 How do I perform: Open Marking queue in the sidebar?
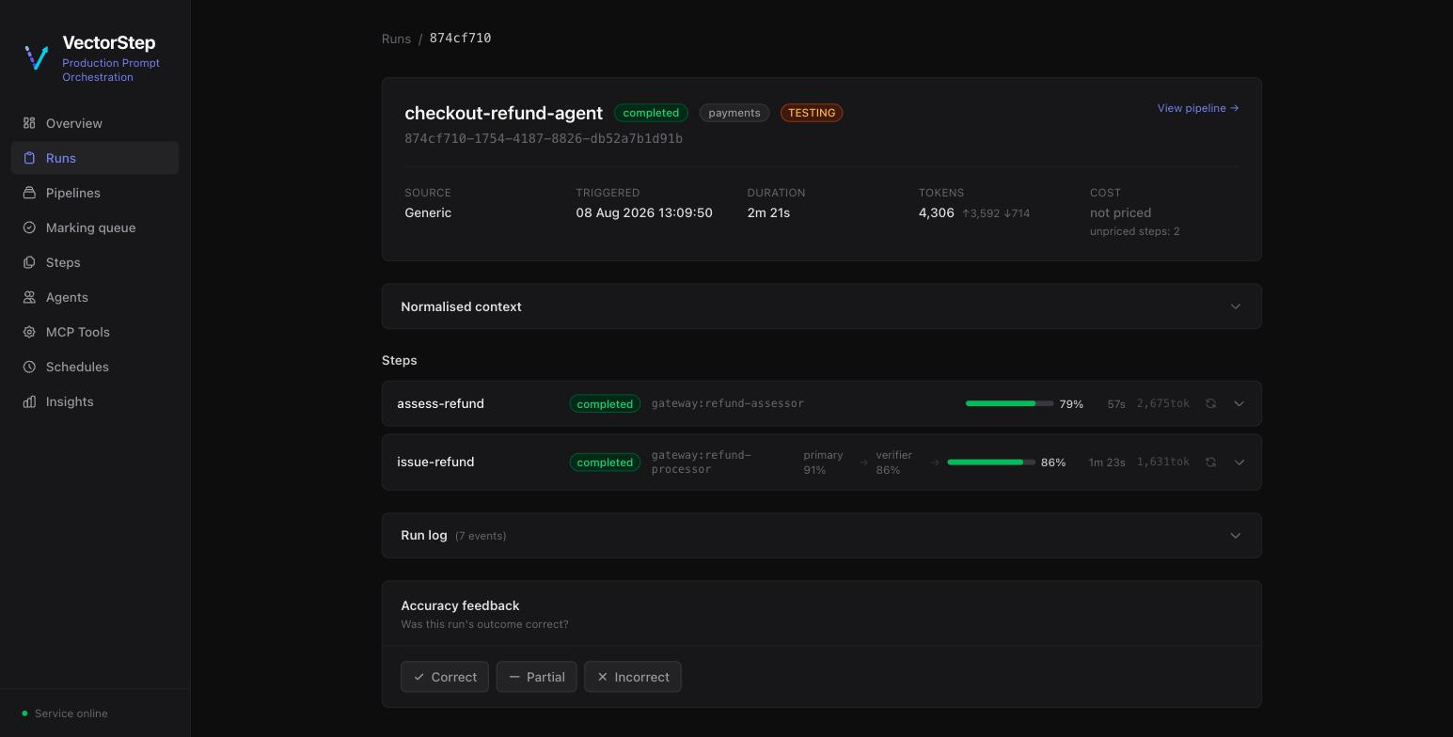point(95,227)
